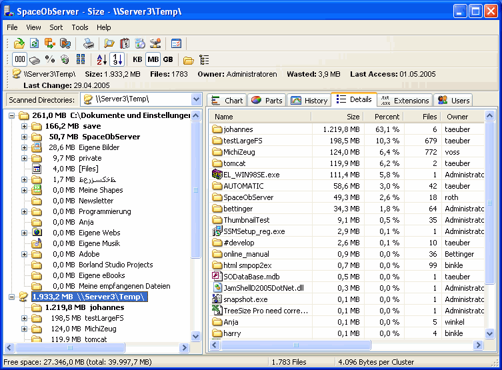Switch to the History tab
This screenshot has height=370, width=502.
pyautogui.click(x=309, y=101)
